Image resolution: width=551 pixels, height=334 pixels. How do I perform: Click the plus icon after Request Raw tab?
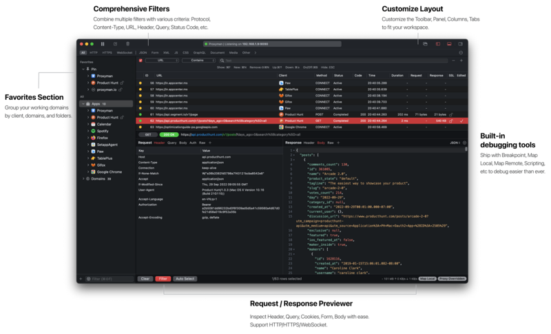(x=210, y=143)
